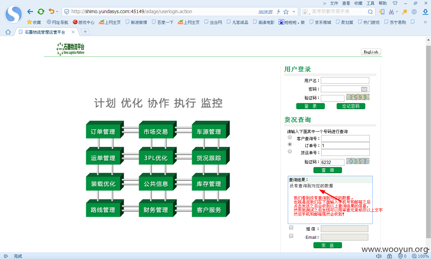
Task: Click the green refresh page icon
Action: click(41, 12)
